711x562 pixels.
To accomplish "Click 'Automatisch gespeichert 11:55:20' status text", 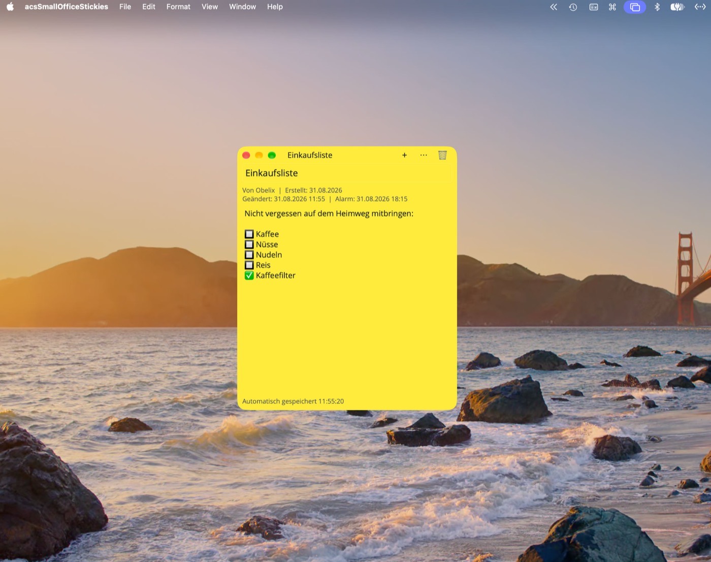I will 293,401.
